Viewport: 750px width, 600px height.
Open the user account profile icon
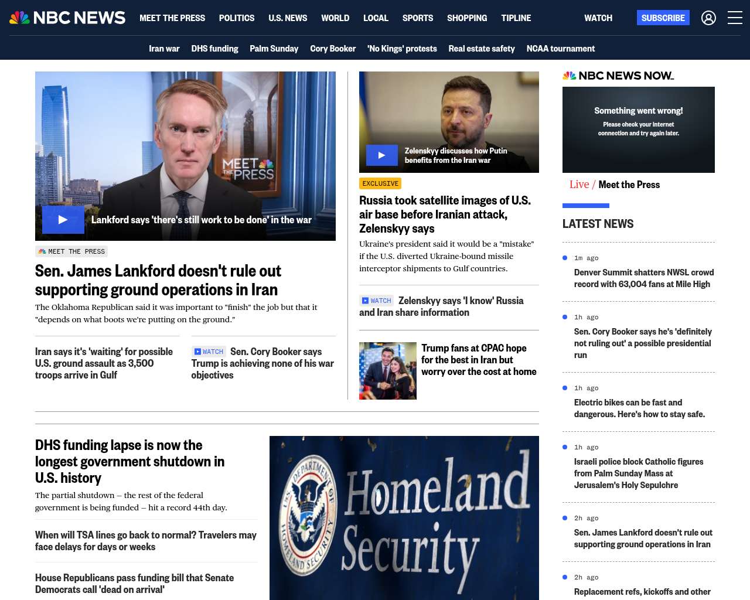pyautogui.click(x=708, y=18)
